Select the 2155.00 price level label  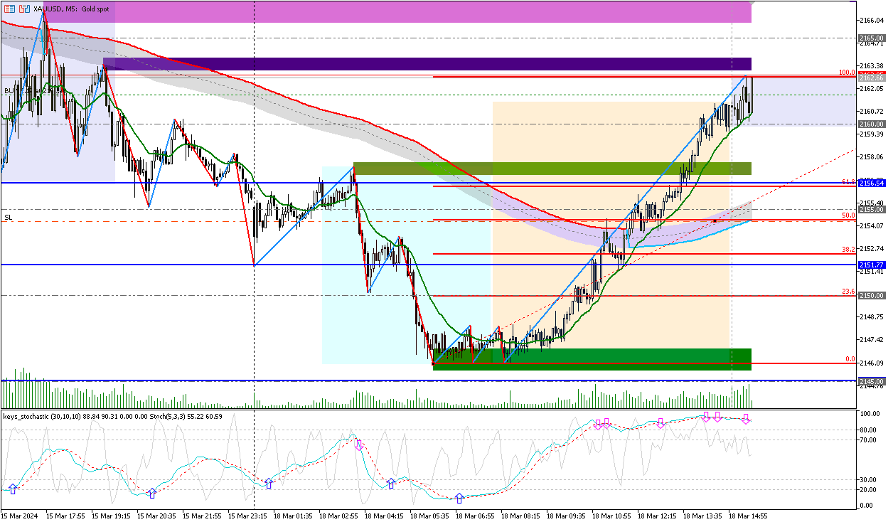coord(870,210)
